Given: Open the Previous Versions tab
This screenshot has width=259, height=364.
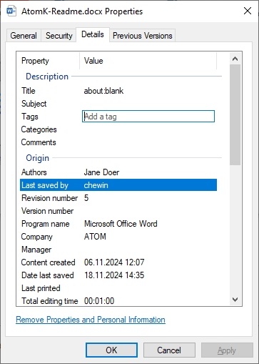Looking at the screenshot, I should (143, 36).
